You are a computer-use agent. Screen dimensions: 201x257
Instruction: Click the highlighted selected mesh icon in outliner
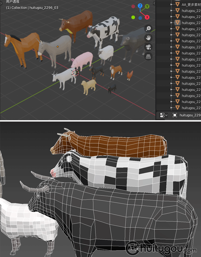coord(177,22)
